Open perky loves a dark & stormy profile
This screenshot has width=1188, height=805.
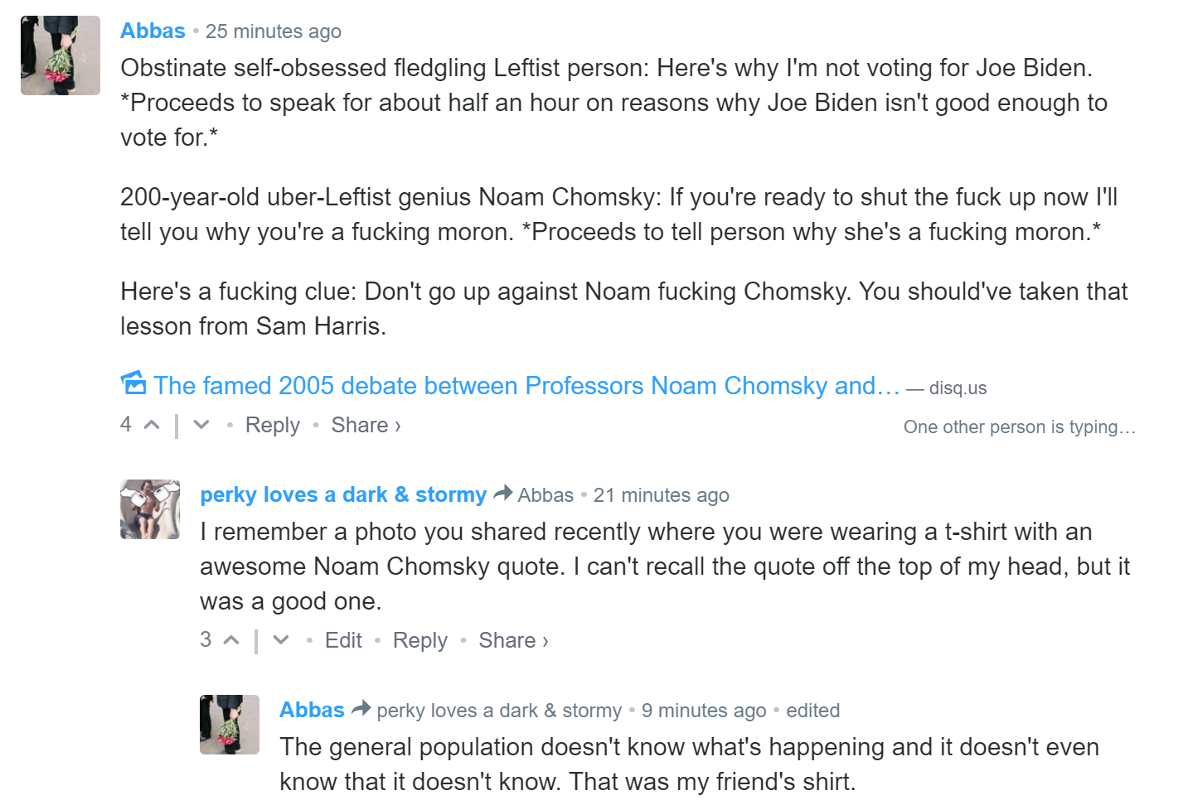coord(343,494)
